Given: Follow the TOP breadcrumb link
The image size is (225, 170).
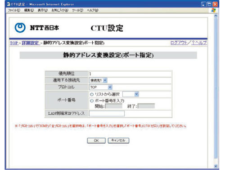Looking at the screenshot, I should [x=14, y=43].
